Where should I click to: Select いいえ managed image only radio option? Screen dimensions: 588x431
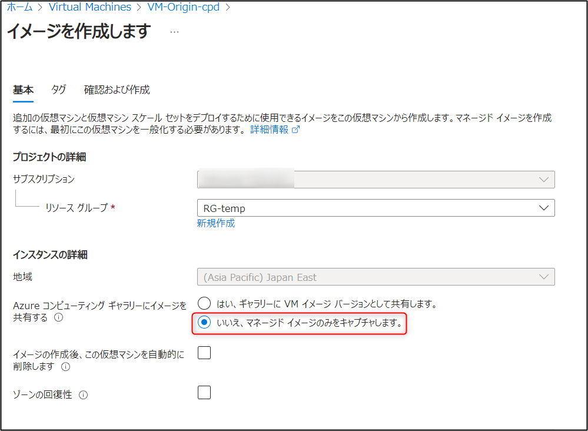click(x=204, y=322)
